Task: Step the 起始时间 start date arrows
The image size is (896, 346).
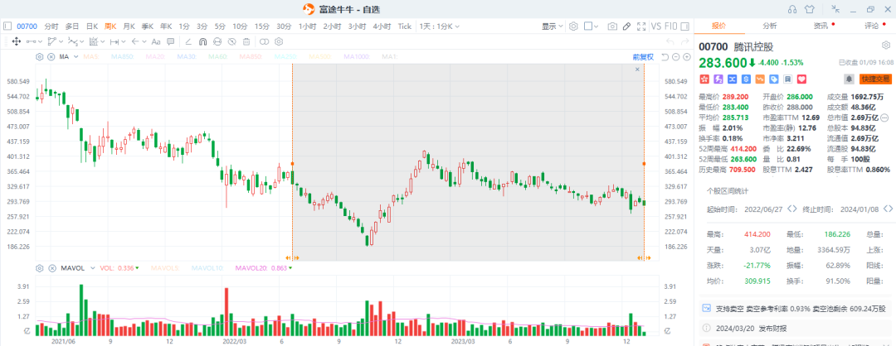Action: (x=791, y=209)
